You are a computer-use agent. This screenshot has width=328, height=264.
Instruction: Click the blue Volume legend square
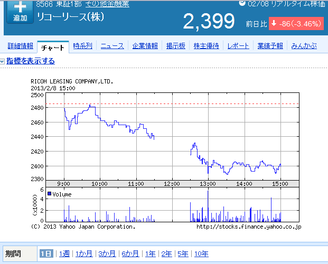click(49, 193)
